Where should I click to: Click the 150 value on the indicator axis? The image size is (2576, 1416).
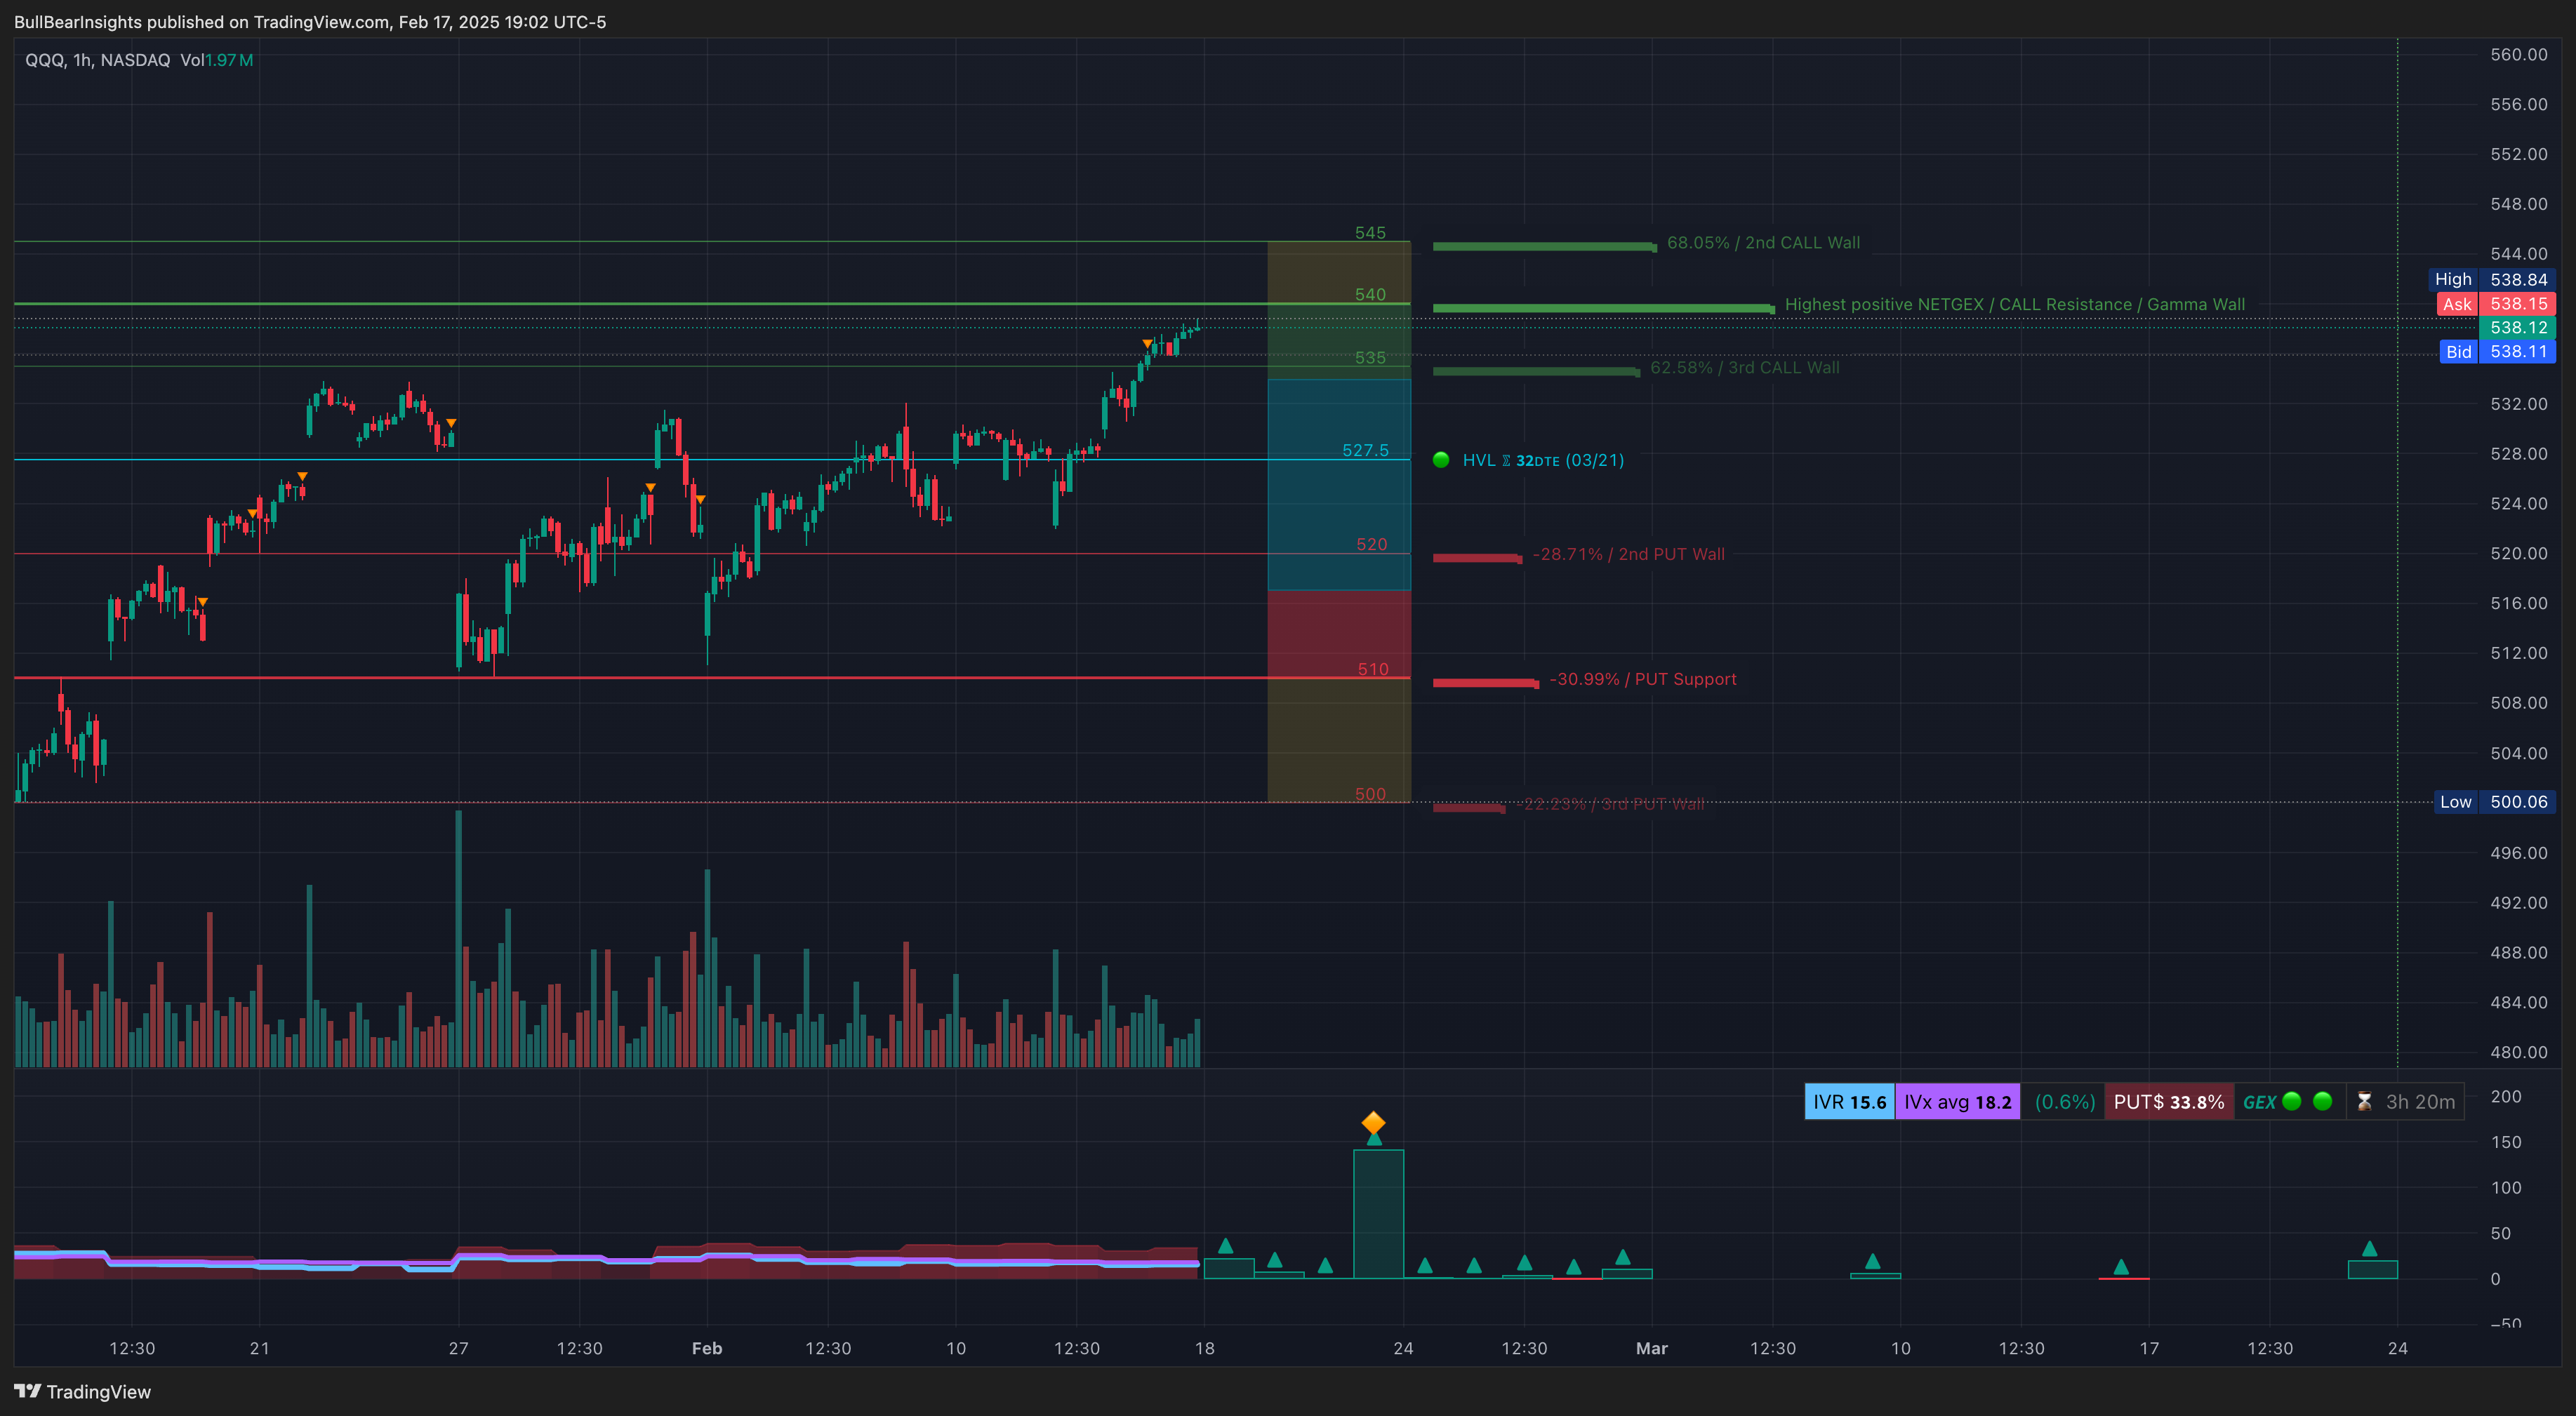click(2506, 1142)
